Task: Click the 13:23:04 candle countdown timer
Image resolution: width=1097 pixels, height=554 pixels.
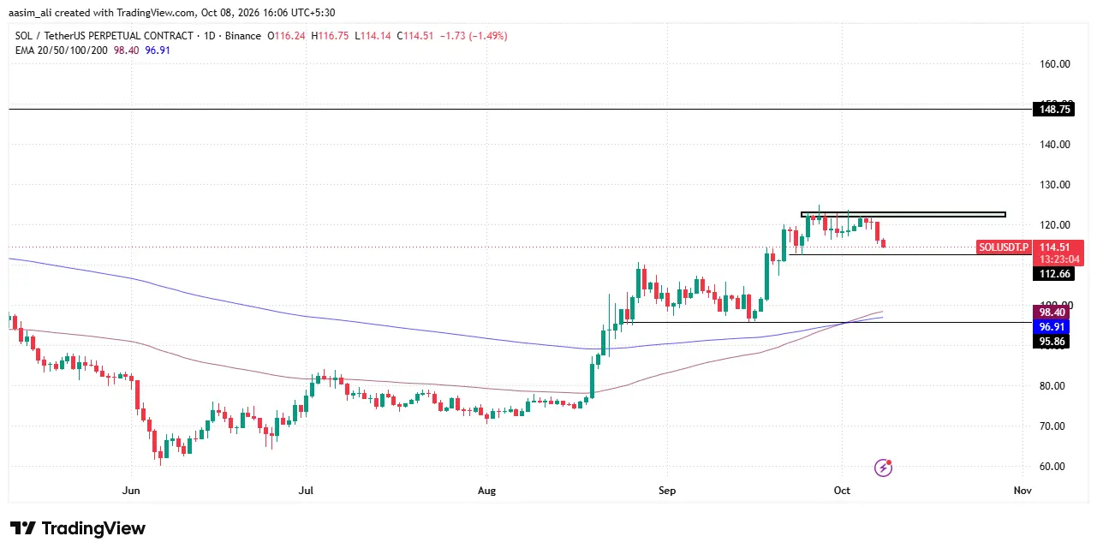Action: click(1059, 259)
